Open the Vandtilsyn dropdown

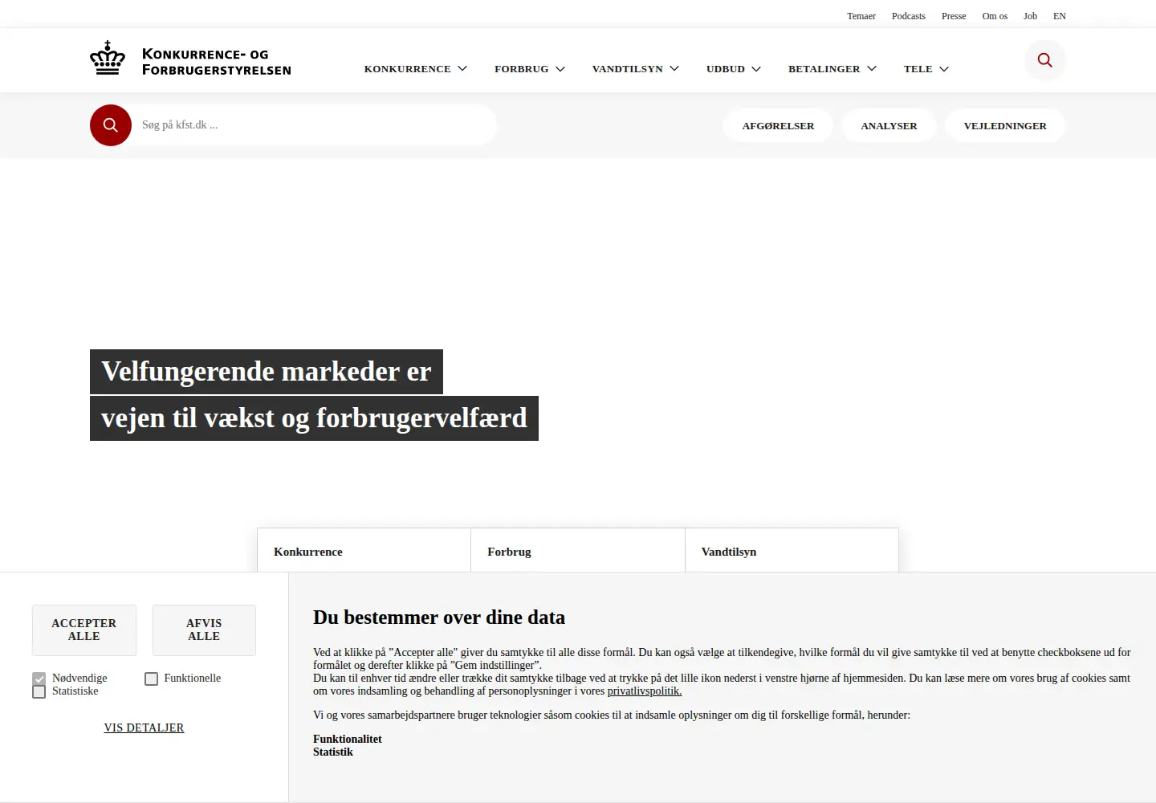tap(636, 69)
